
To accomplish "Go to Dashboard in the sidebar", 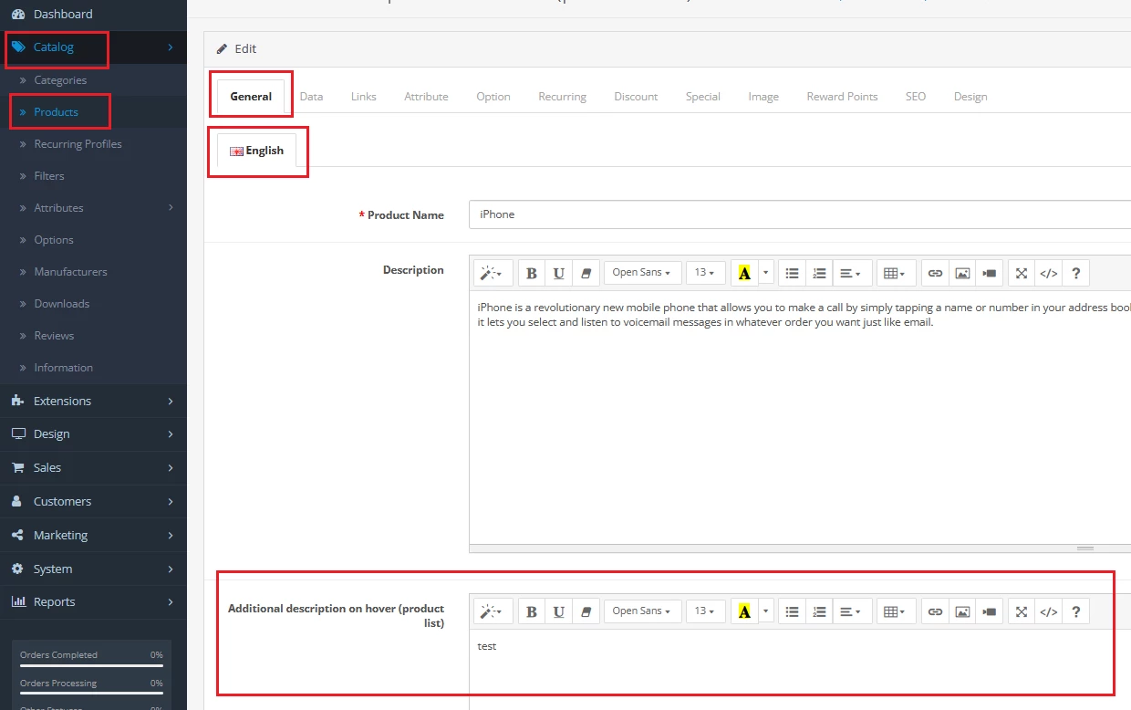I will pyautogui.click(x=62, y=15).
